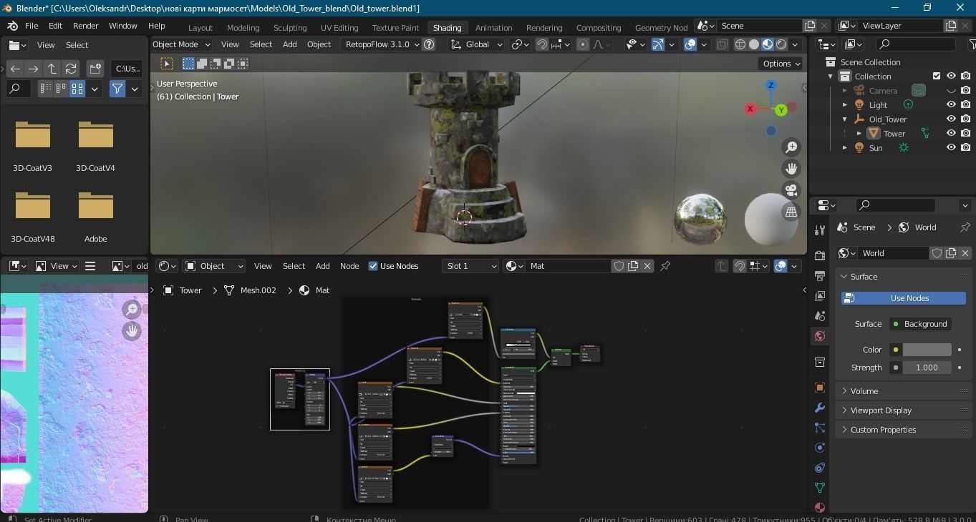Toggle viewport overlays display
Screen dimensions: 976x522
pyautogui.click(x=690, y=44)
